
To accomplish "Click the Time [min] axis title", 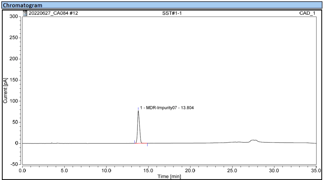I will click(169, 176).
